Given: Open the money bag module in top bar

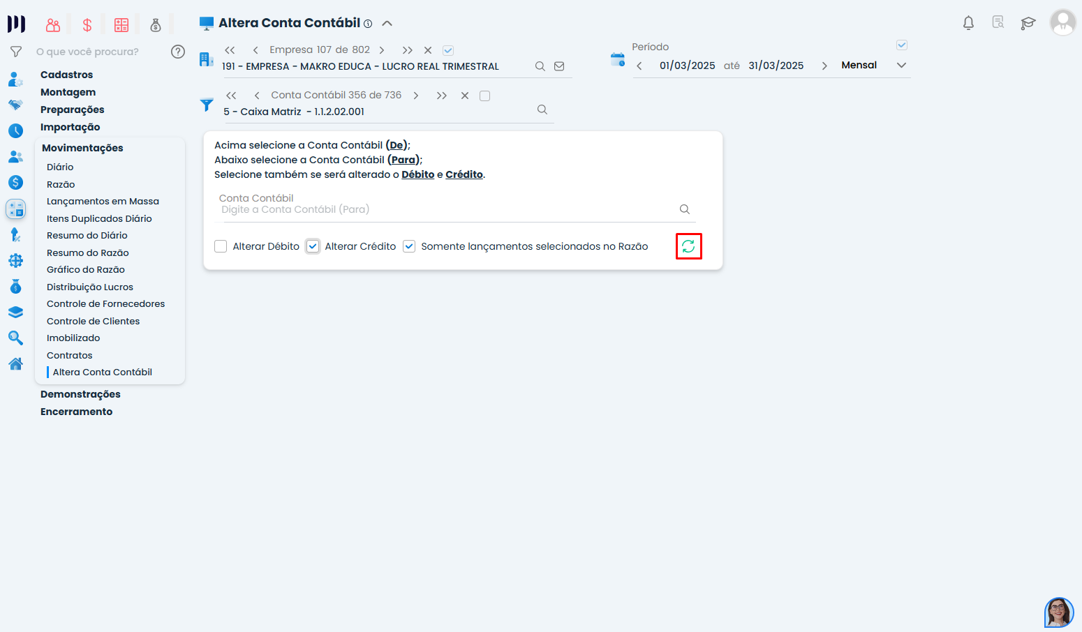Looking at the screenshot, I should pos(156,25).
